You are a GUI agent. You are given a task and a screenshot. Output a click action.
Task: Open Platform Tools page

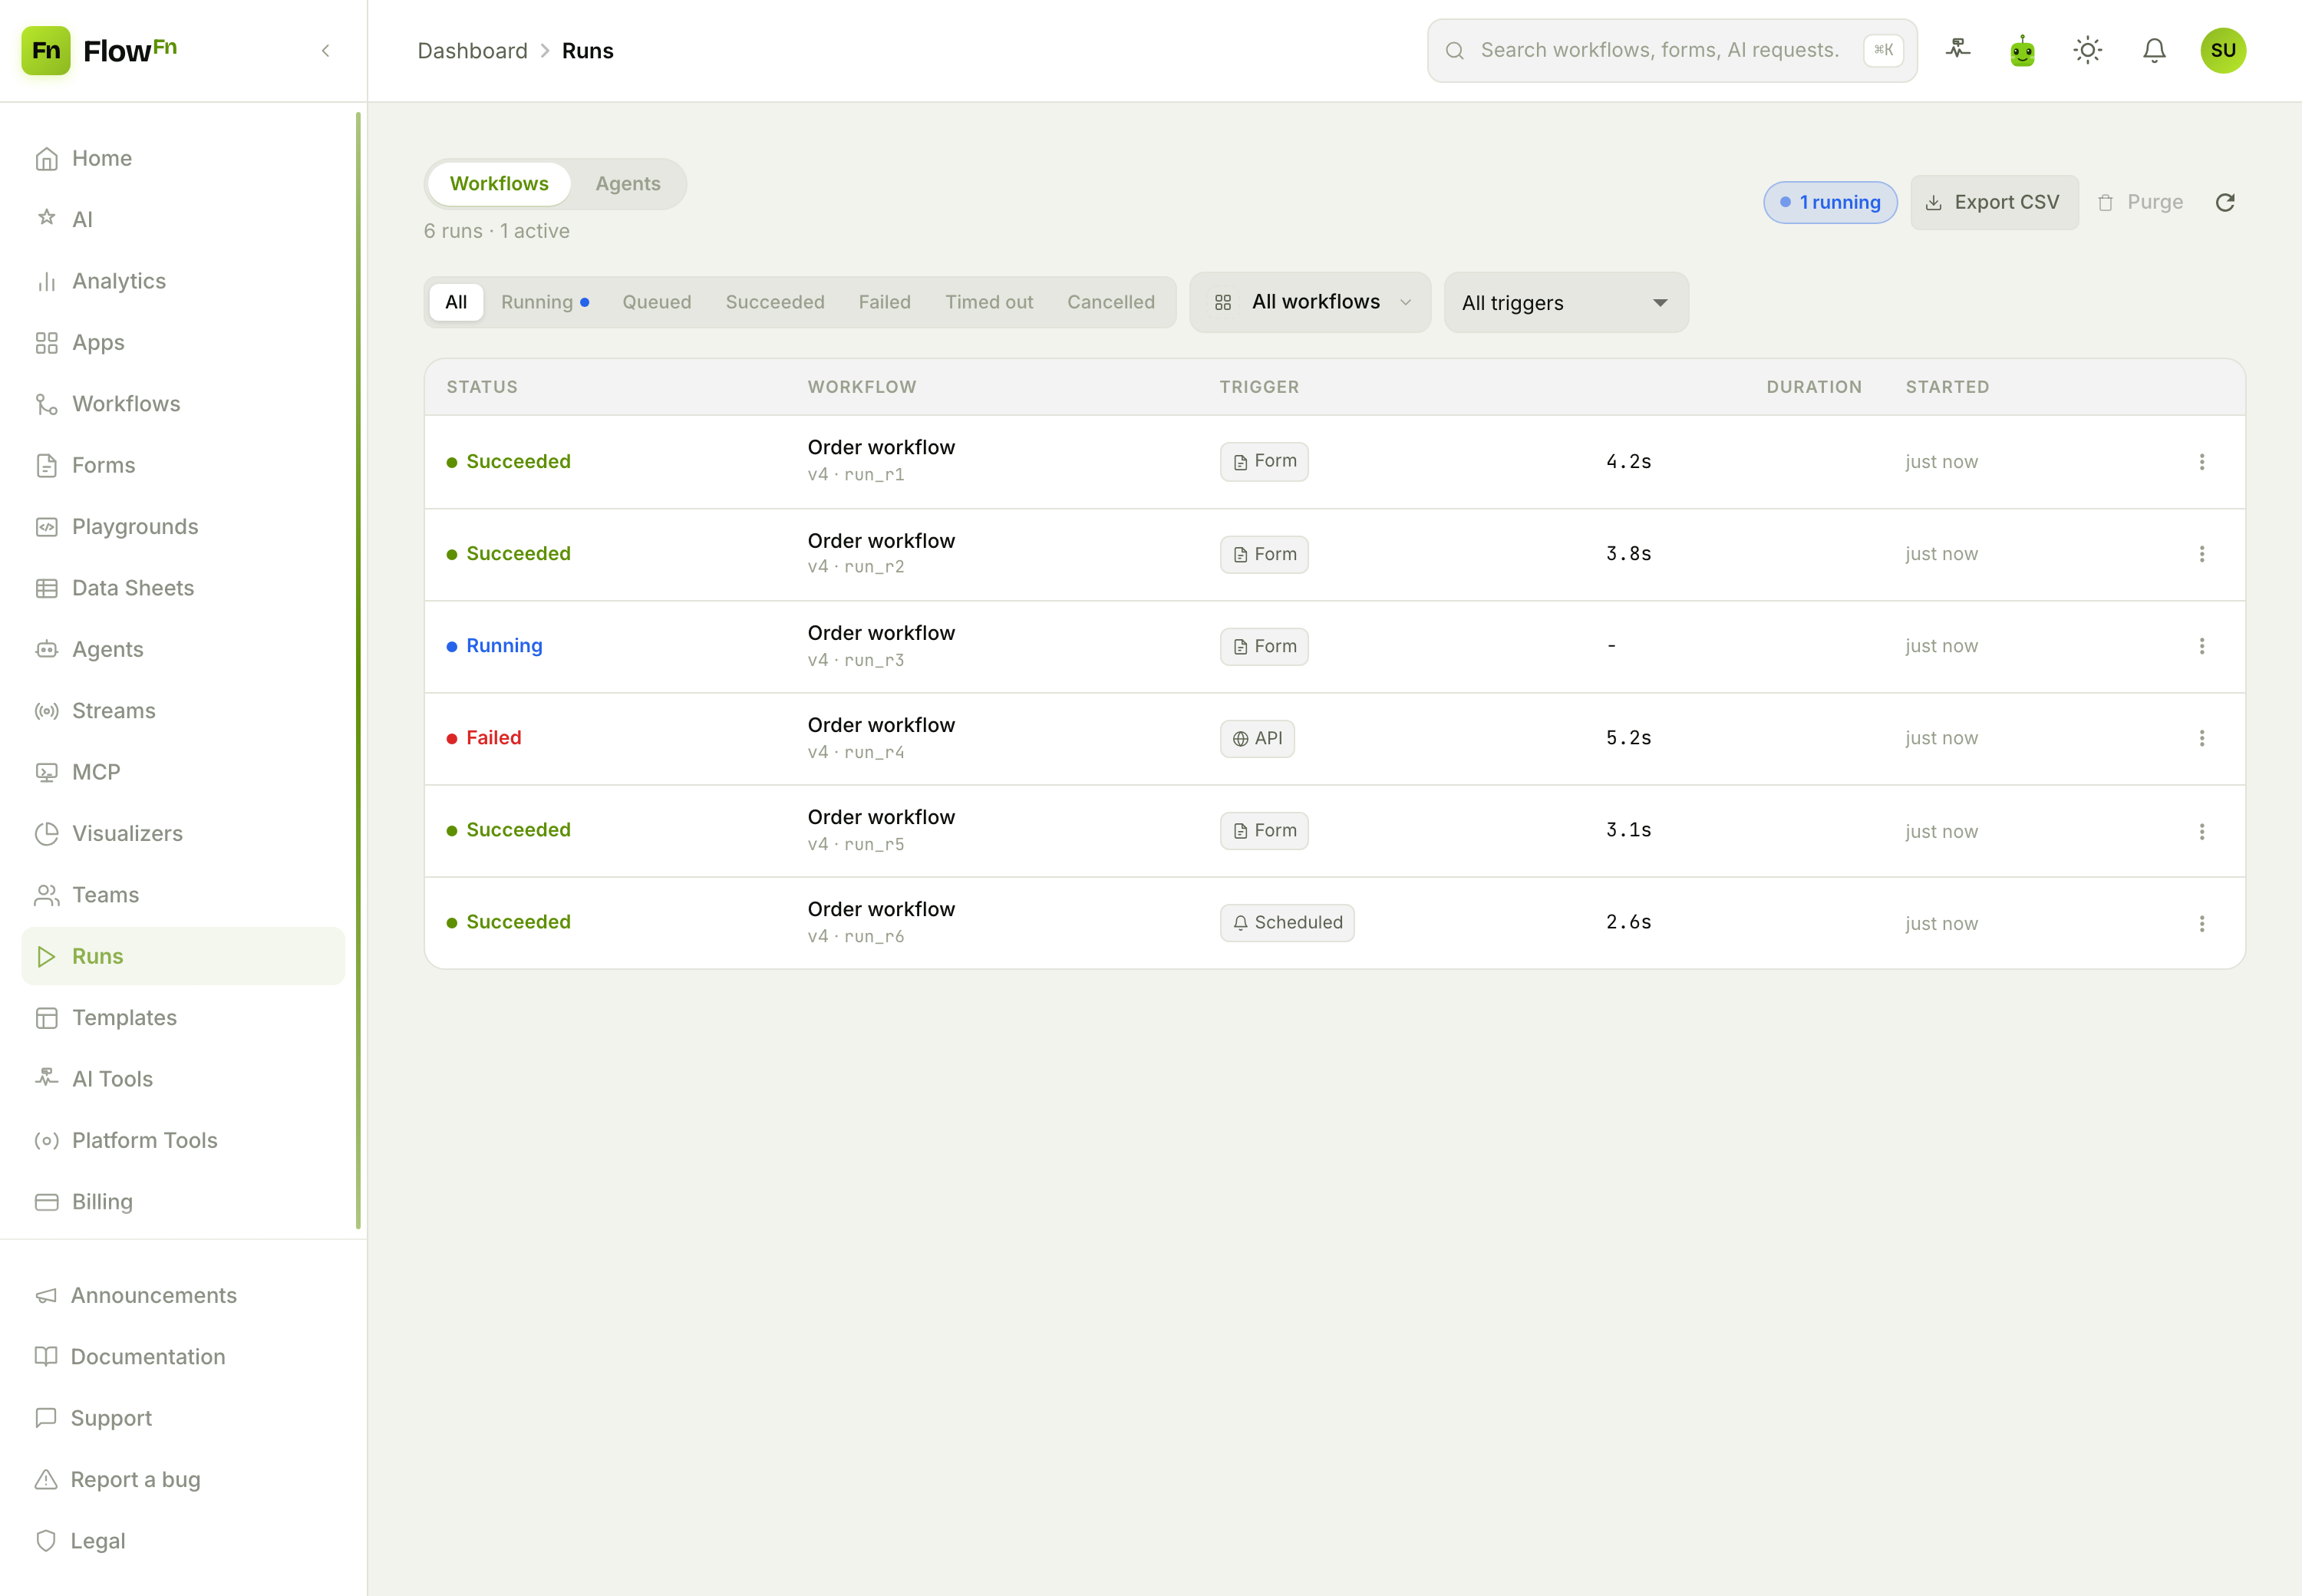[183, 1140]
